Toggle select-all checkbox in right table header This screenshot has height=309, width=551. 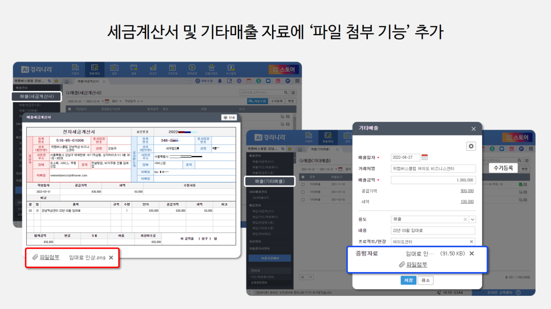(303, 177)
